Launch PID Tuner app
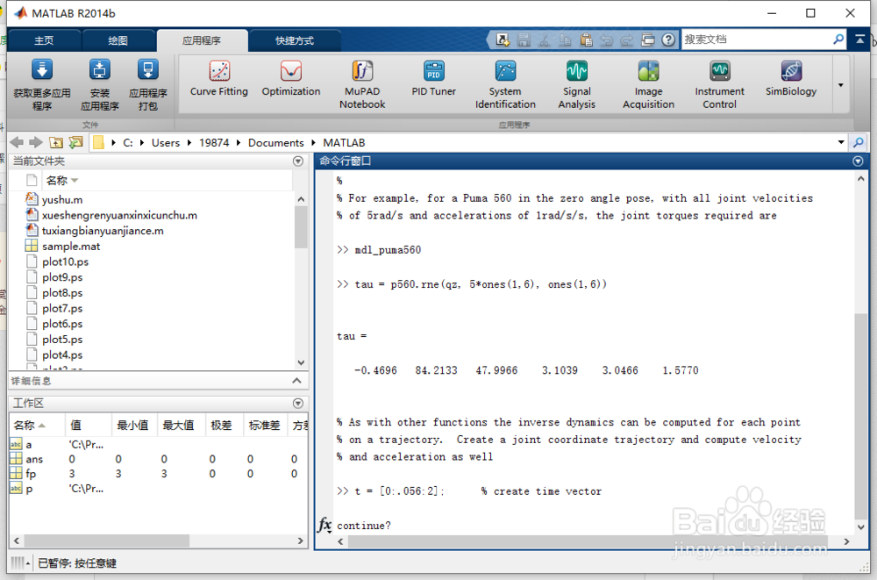 point(433,78)
